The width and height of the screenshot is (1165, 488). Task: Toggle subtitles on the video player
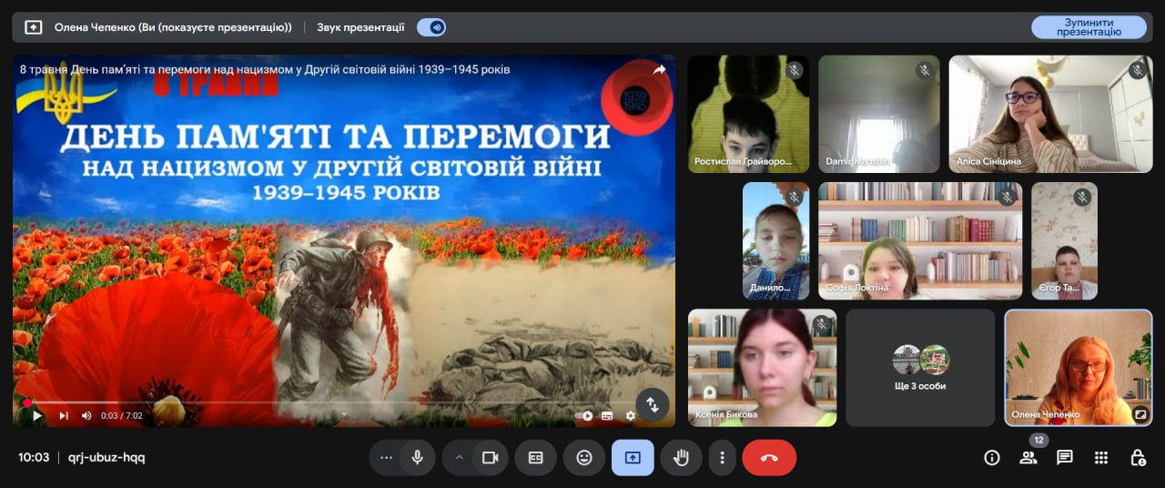pos(607,416)
